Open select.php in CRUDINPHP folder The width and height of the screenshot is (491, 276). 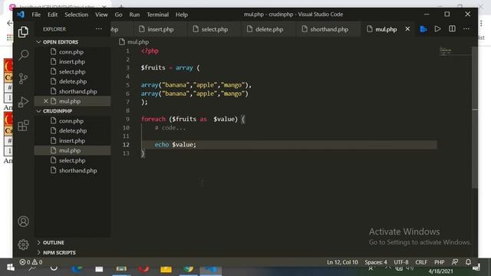tap(71, 160)
